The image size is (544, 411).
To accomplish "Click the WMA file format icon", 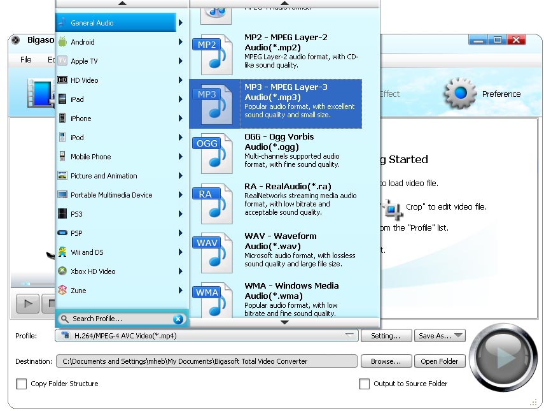I will pos(212,301).
